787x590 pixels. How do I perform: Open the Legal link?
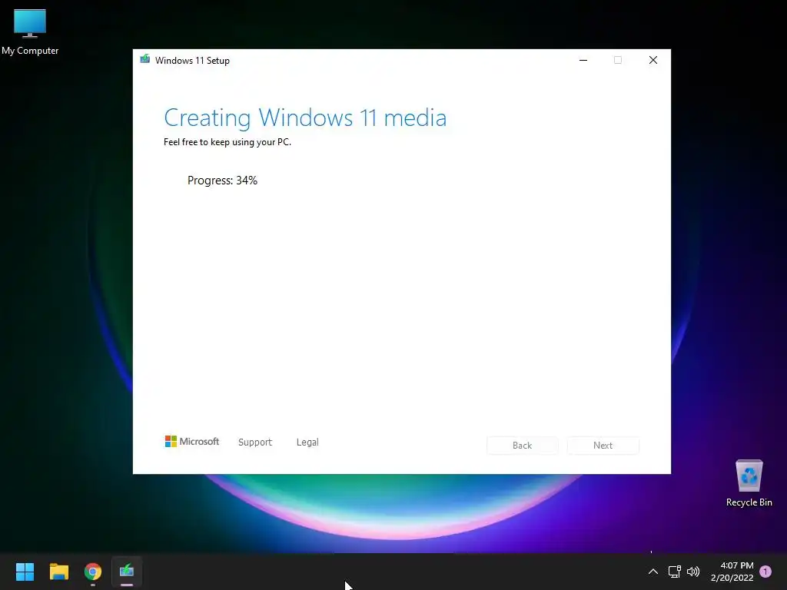[307, 442]
